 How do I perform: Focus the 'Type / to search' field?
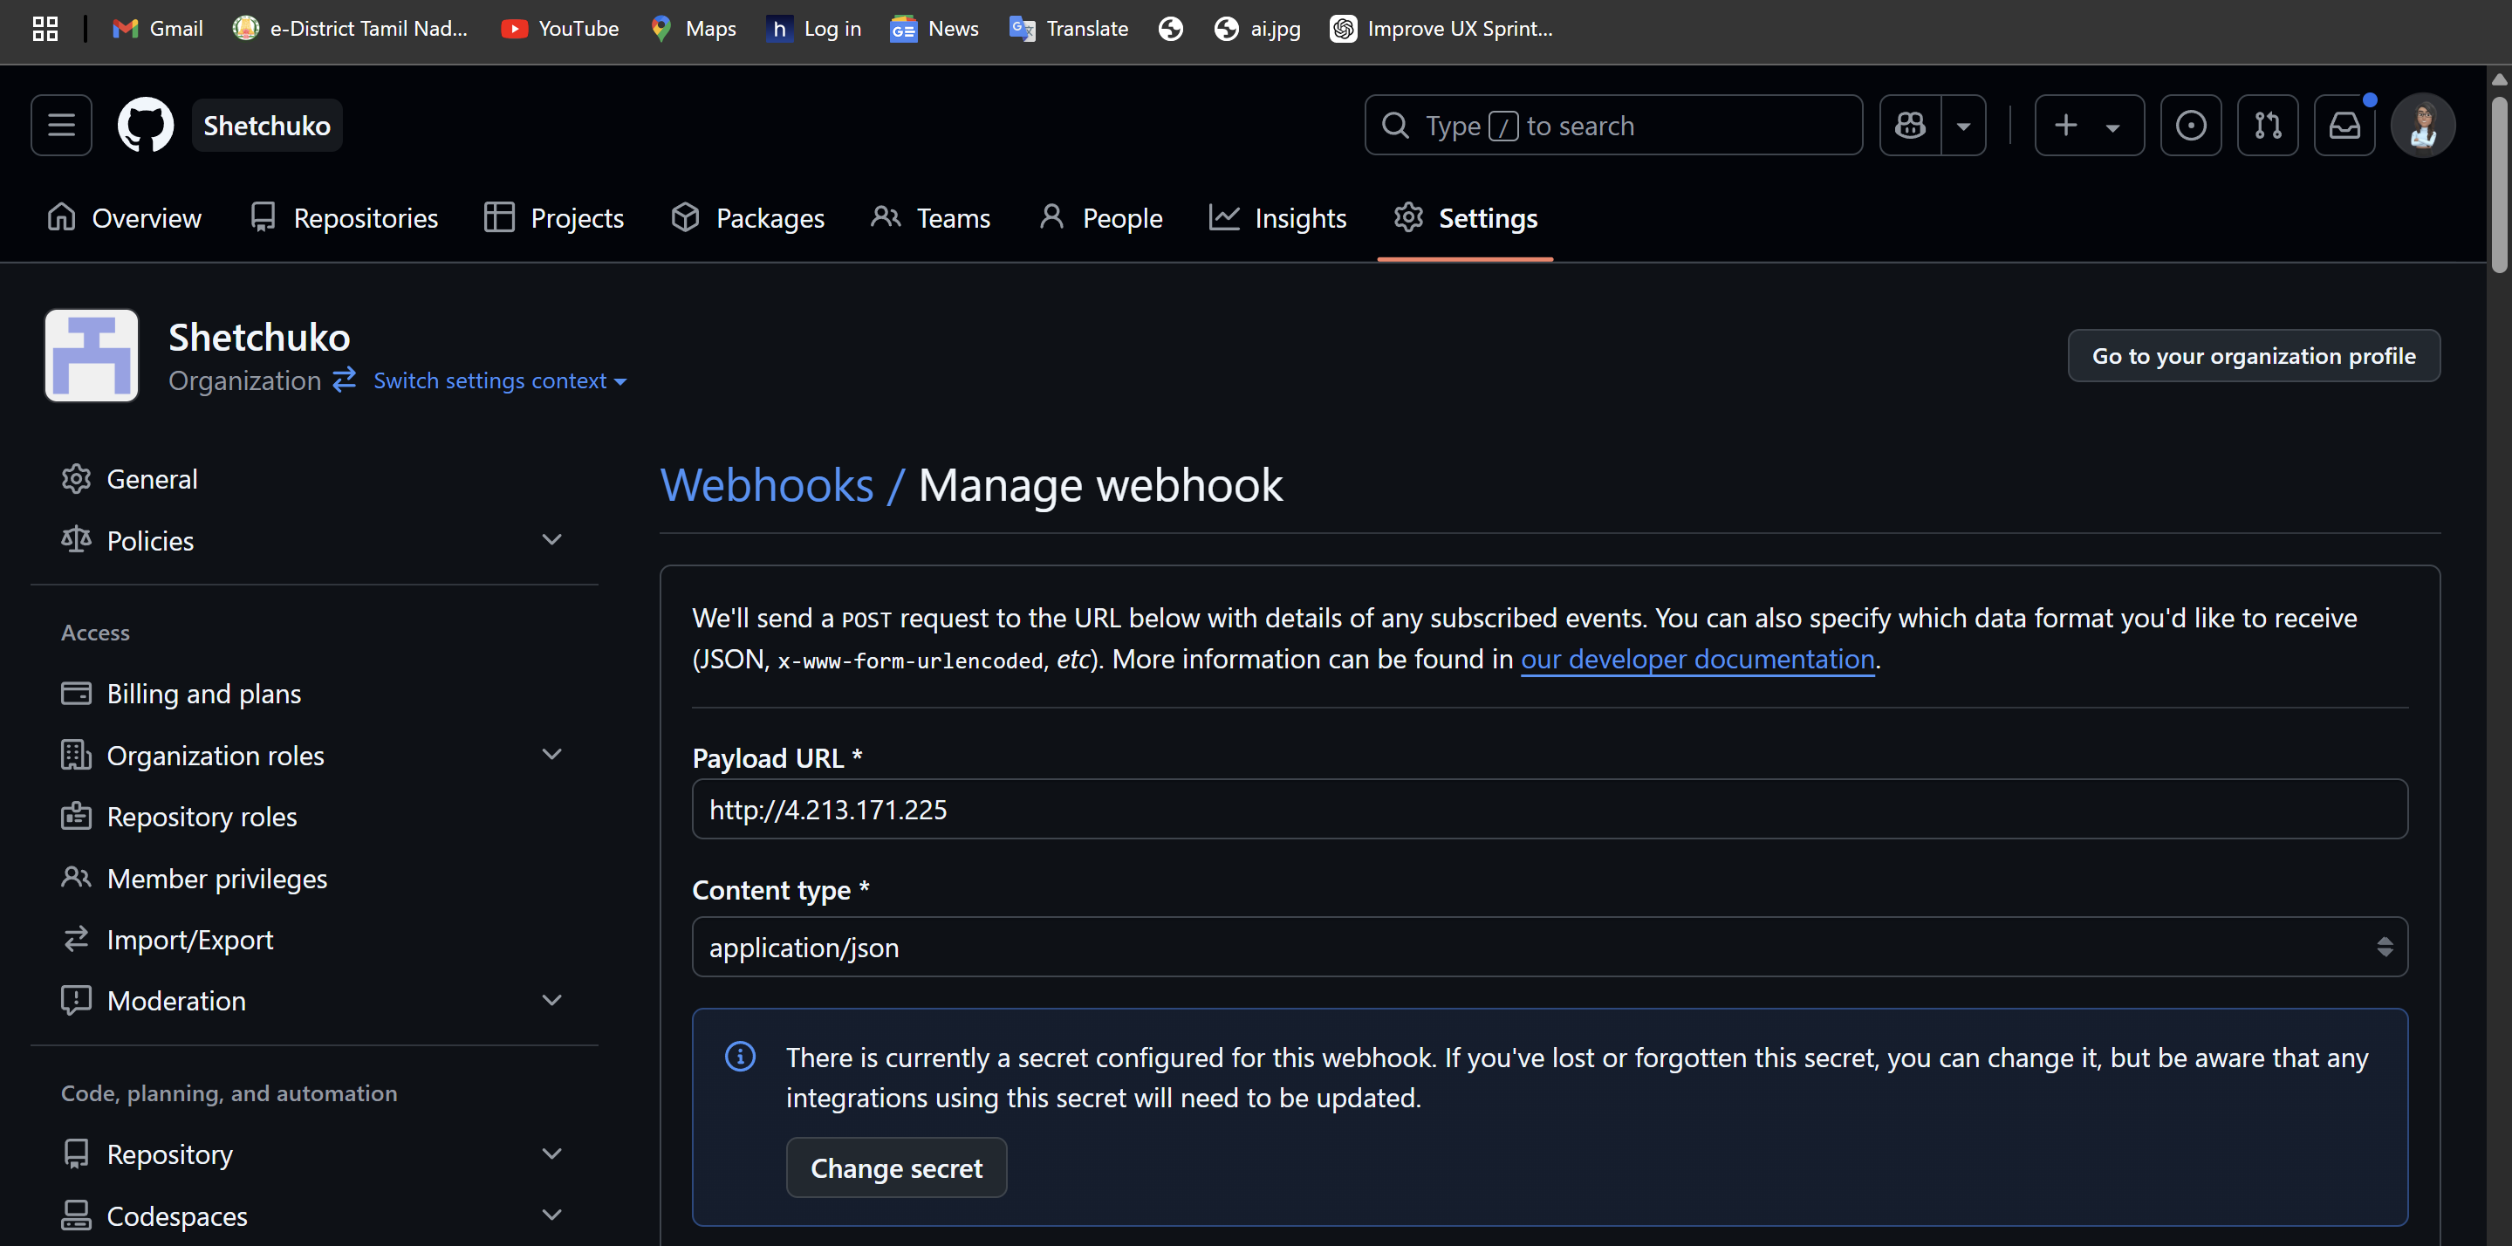1613,125
